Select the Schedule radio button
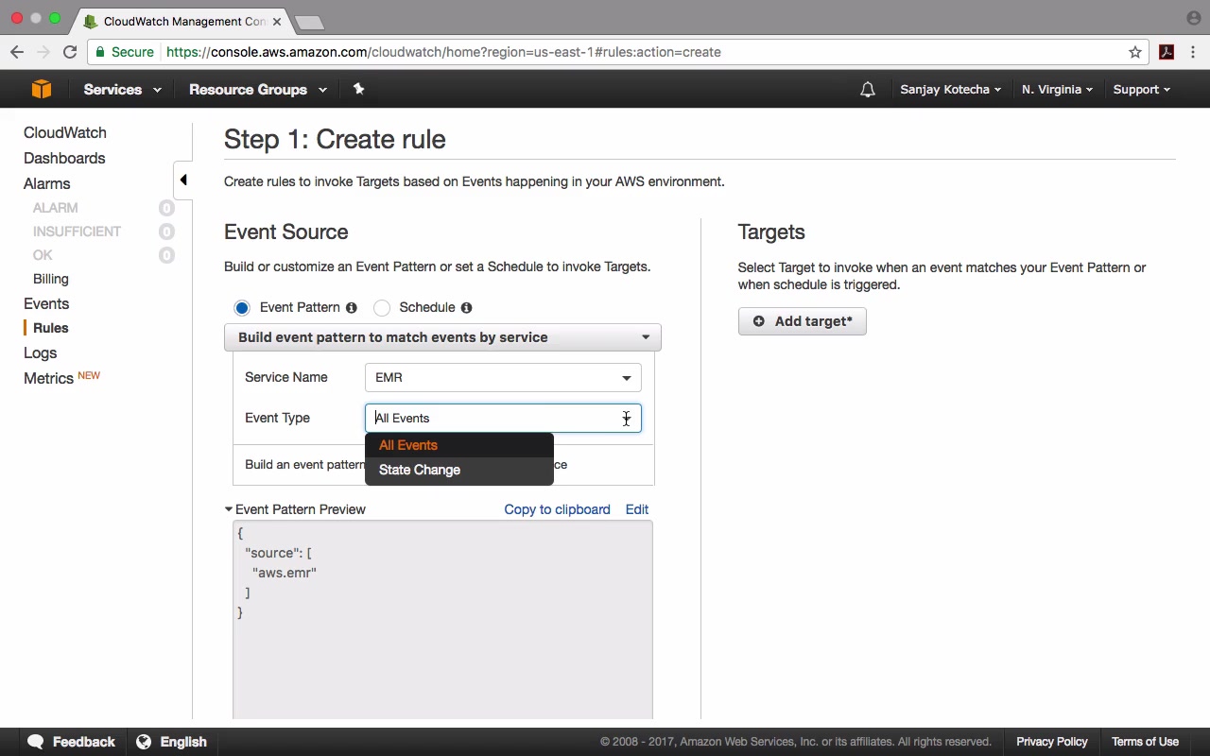 click(382, 307)
